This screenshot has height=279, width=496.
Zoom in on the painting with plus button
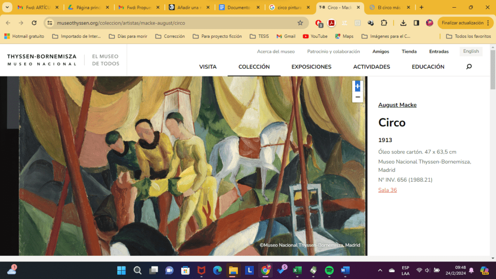(x=357, y=86)
